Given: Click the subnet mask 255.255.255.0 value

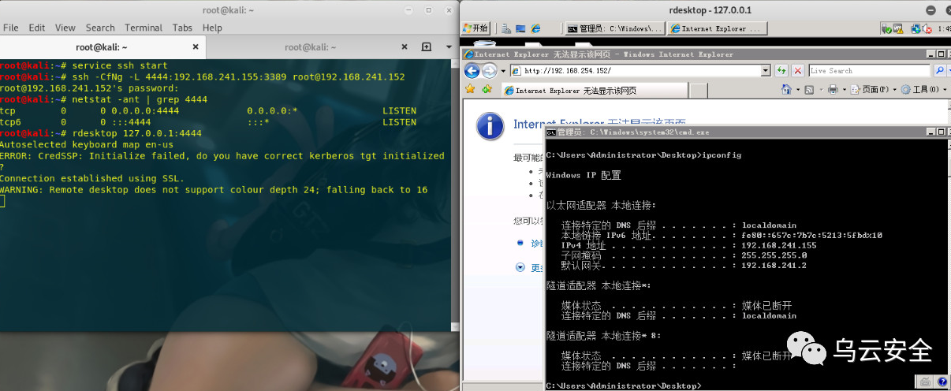Looking at the screenshot, I should click(774, 255).
